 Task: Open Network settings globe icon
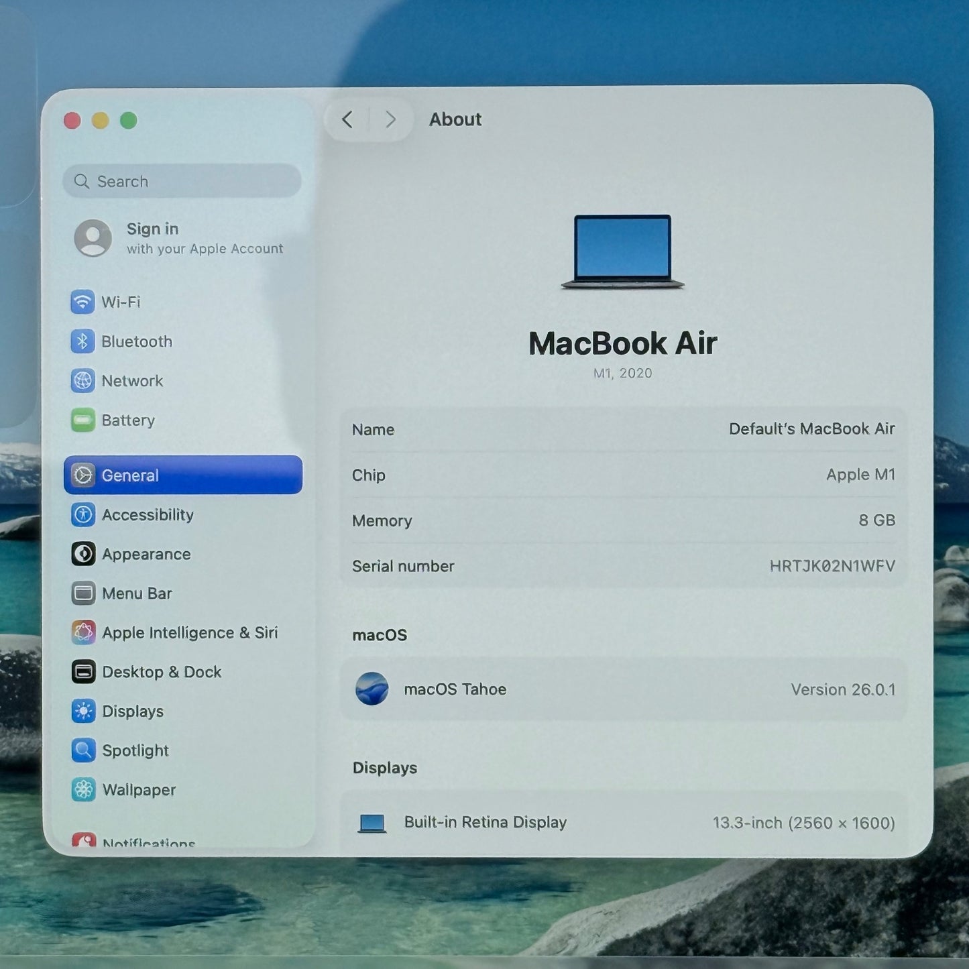tap(82, 381)
